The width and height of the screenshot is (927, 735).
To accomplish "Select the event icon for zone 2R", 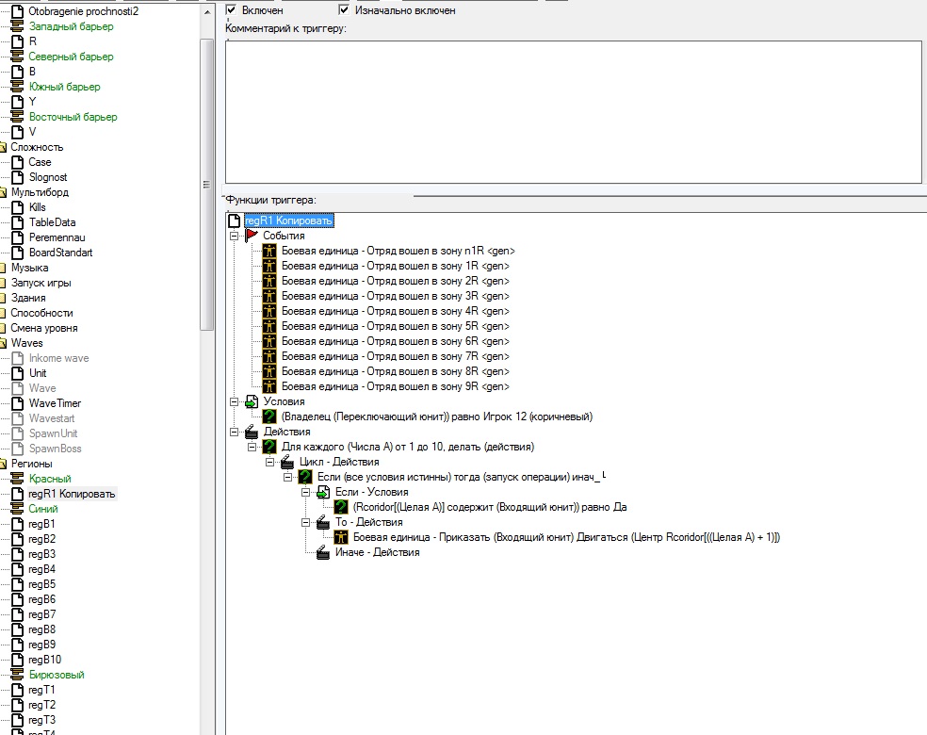I will [269, 281].
